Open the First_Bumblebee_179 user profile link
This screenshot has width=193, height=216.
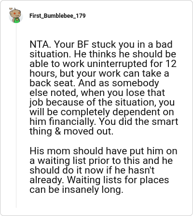tap(57, 16)
